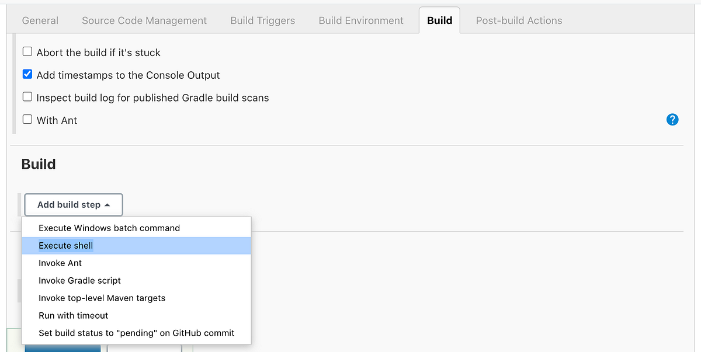
Task: Choose 'Invoke top-level Maven targets'
Action: click(x=102, y=298)
